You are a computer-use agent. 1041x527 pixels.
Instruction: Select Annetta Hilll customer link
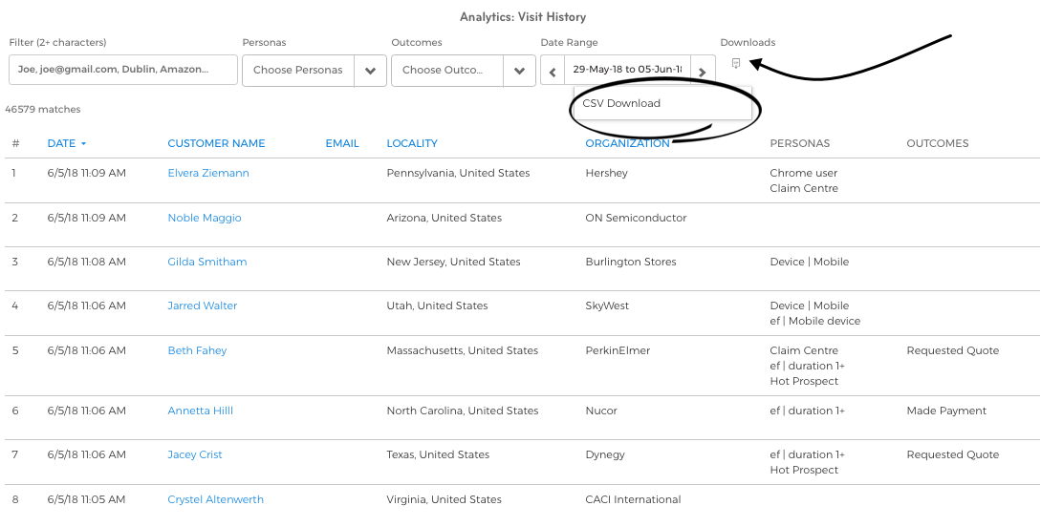[x=201, y=411]
